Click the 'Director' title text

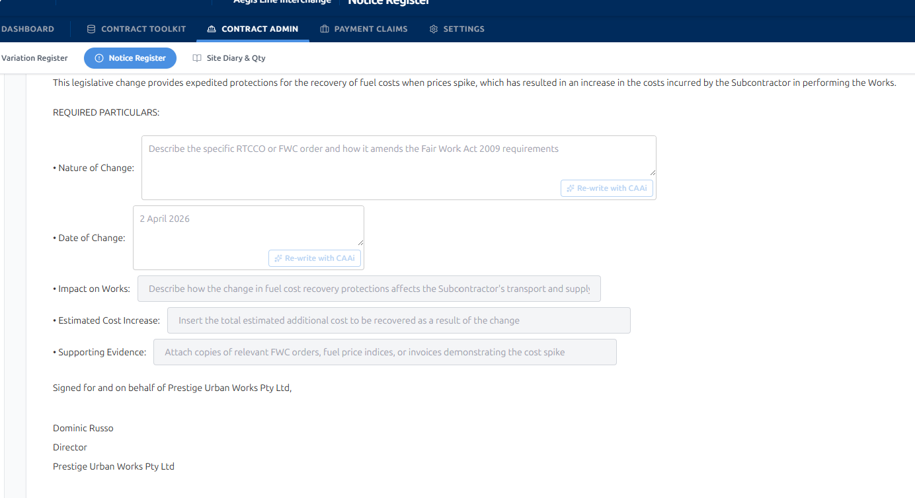click(x=70, y=447)
